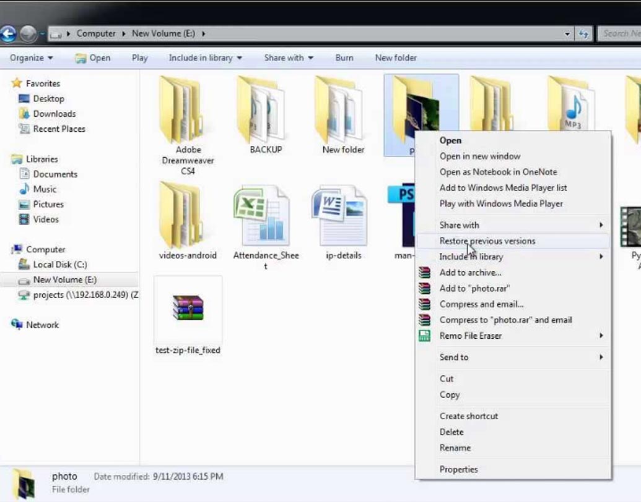Open Downloads under Favorites
Viewport: 641px width, 502px height.
tap(54, 114)
